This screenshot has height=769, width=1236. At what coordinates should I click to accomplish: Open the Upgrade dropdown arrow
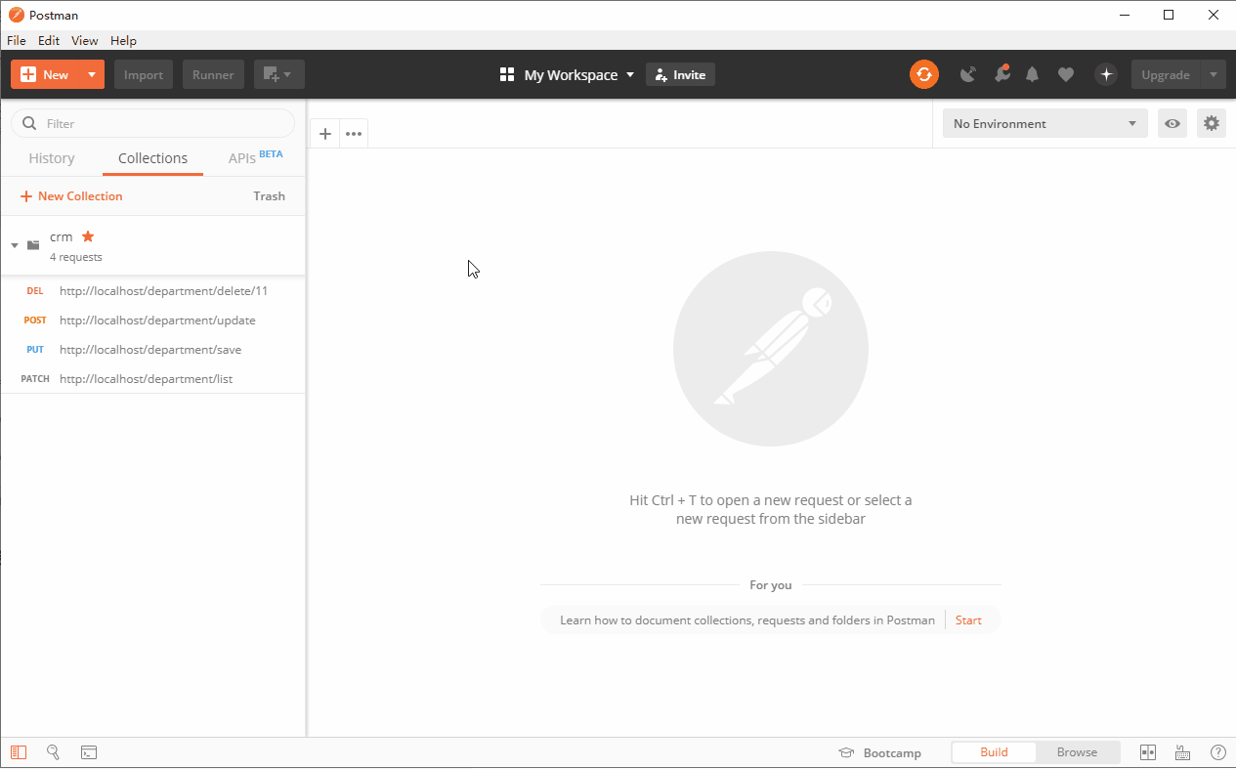1214,74
